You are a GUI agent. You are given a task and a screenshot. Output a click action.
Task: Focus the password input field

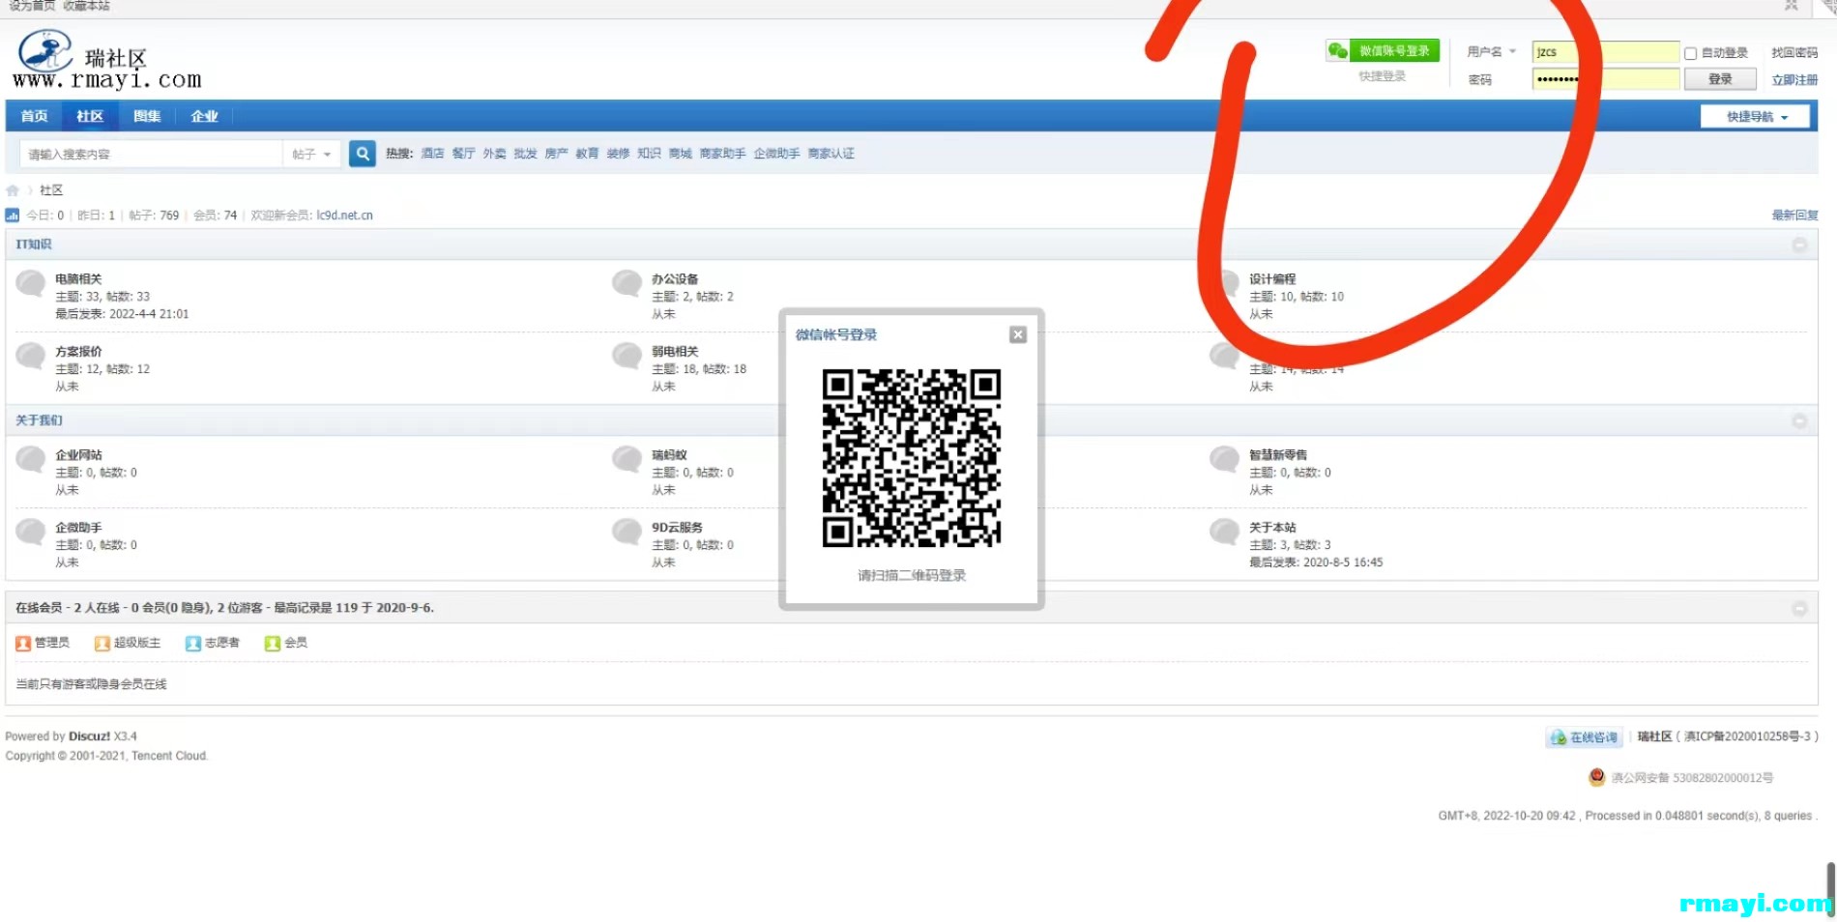coord(1605,79)
